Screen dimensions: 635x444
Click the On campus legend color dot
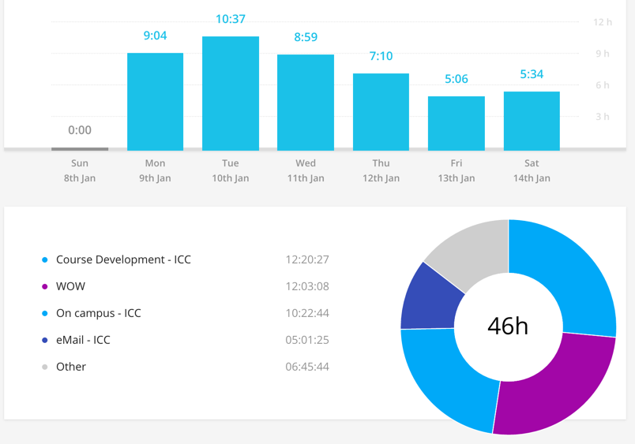[45, 313]
